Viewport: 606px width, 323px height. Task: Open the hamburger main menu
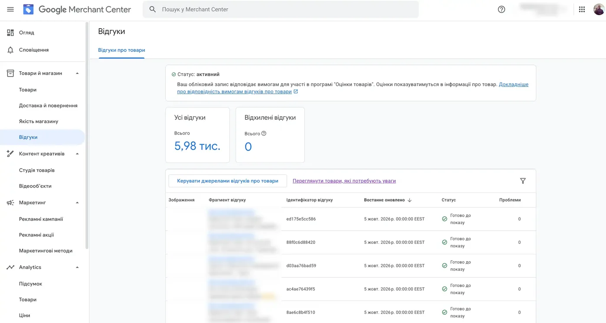10,9
